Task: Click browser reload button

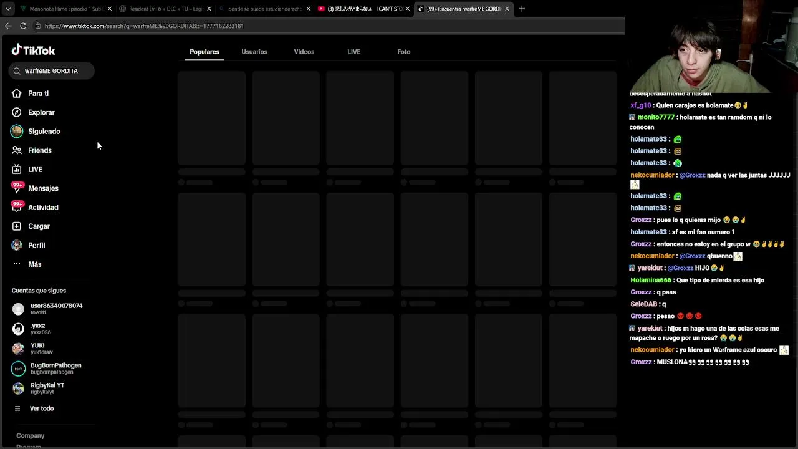Action: (x=23, y=26)
